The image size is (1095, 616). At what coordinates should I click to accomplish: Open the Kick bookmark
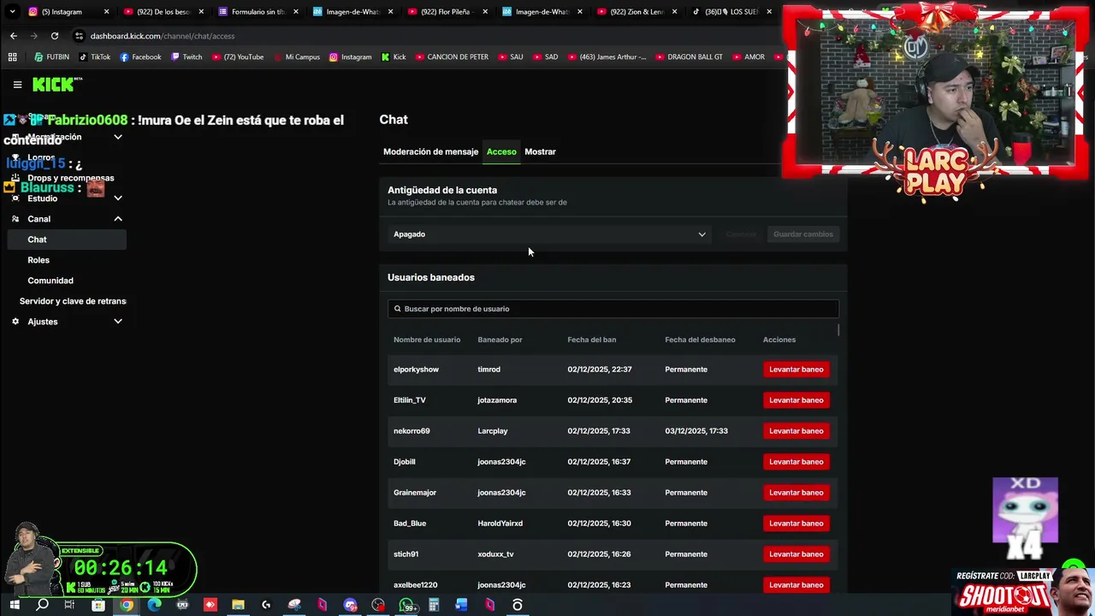394,57
